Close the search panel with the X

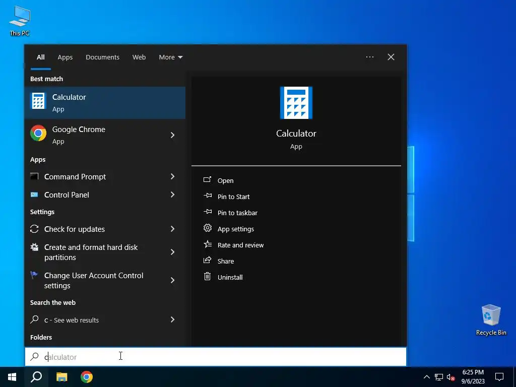coord(391,57)
